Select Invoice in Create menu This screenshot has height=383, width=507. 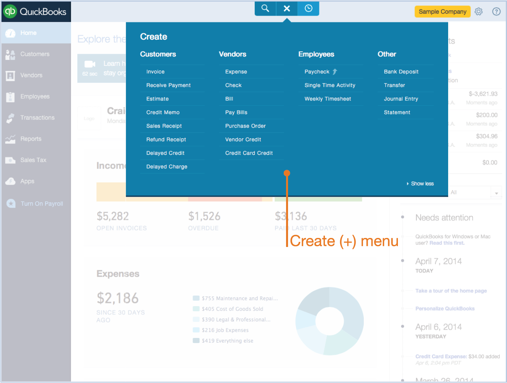pos(155,72)
